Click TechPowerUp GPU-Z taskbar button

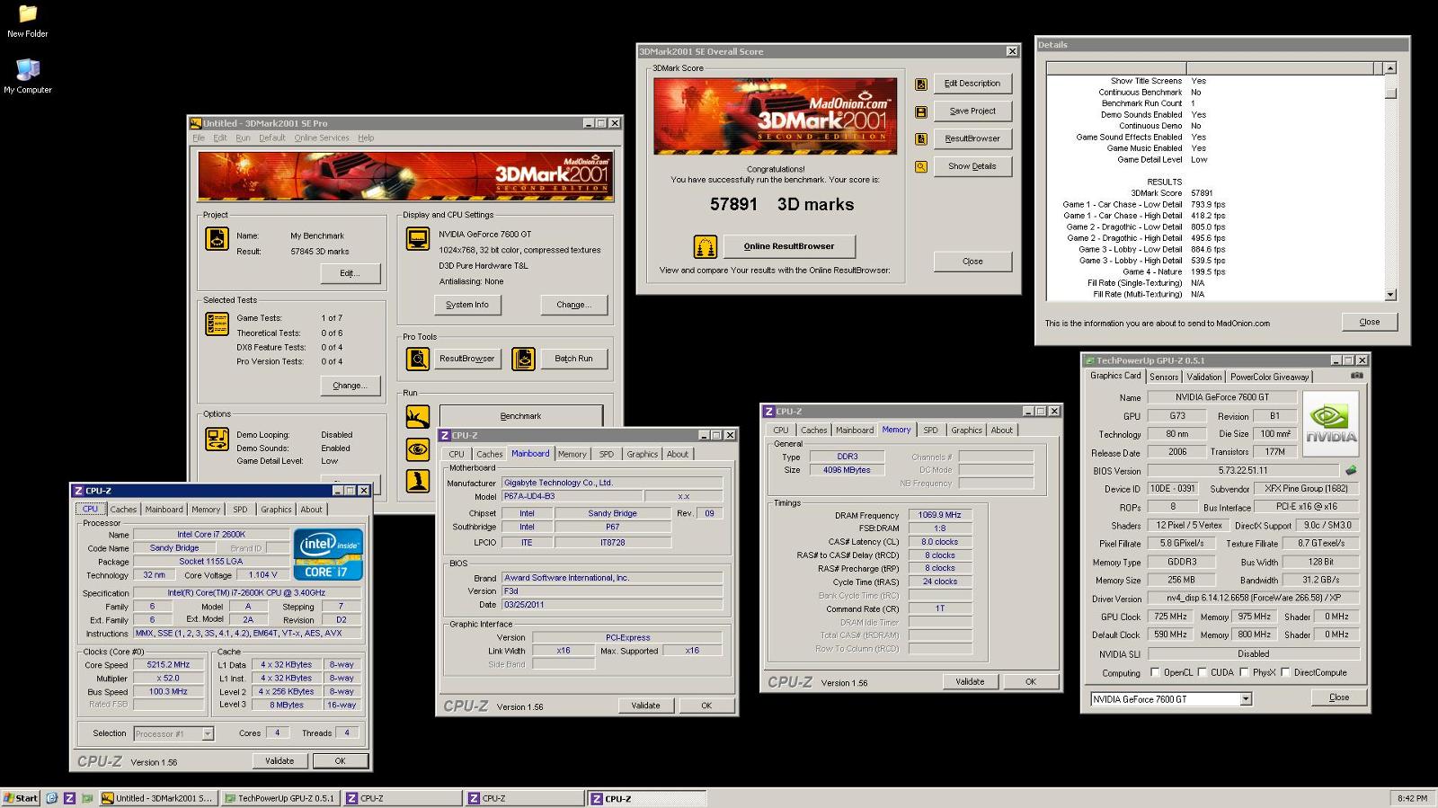click(280, 798)
